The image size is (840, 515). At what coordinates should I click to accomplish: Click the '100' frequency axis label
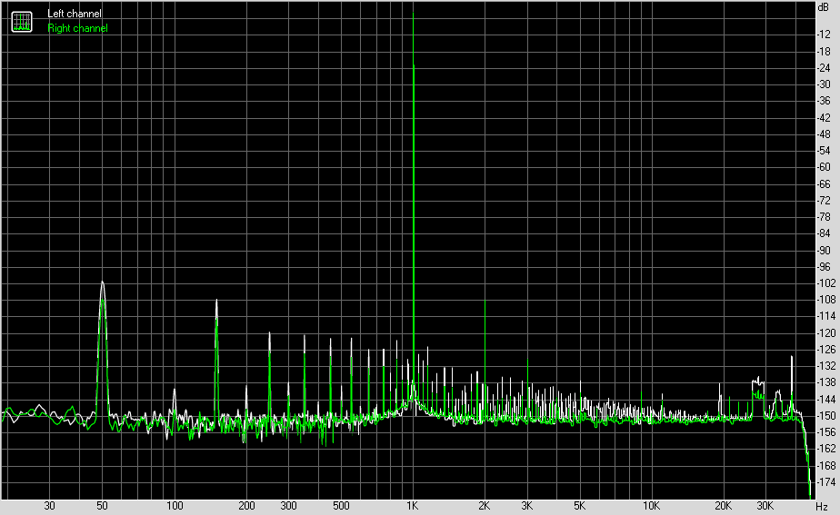(175, 505)
